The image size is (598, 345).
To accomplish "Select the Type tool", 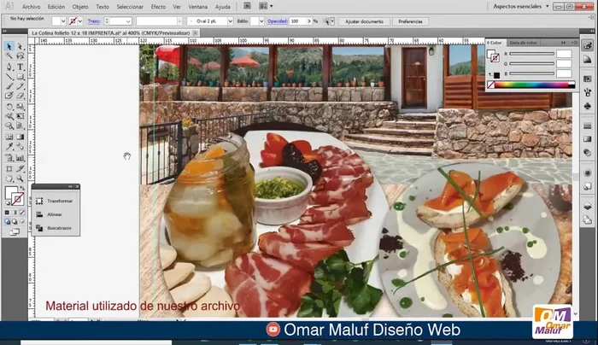I will pyautogui.click(x=20, y=67).
